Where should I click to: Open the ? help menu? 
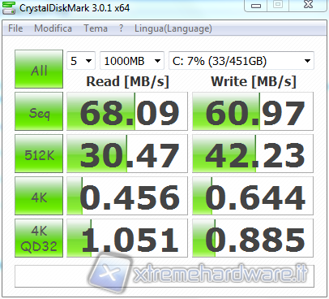(x=121, y=28)
